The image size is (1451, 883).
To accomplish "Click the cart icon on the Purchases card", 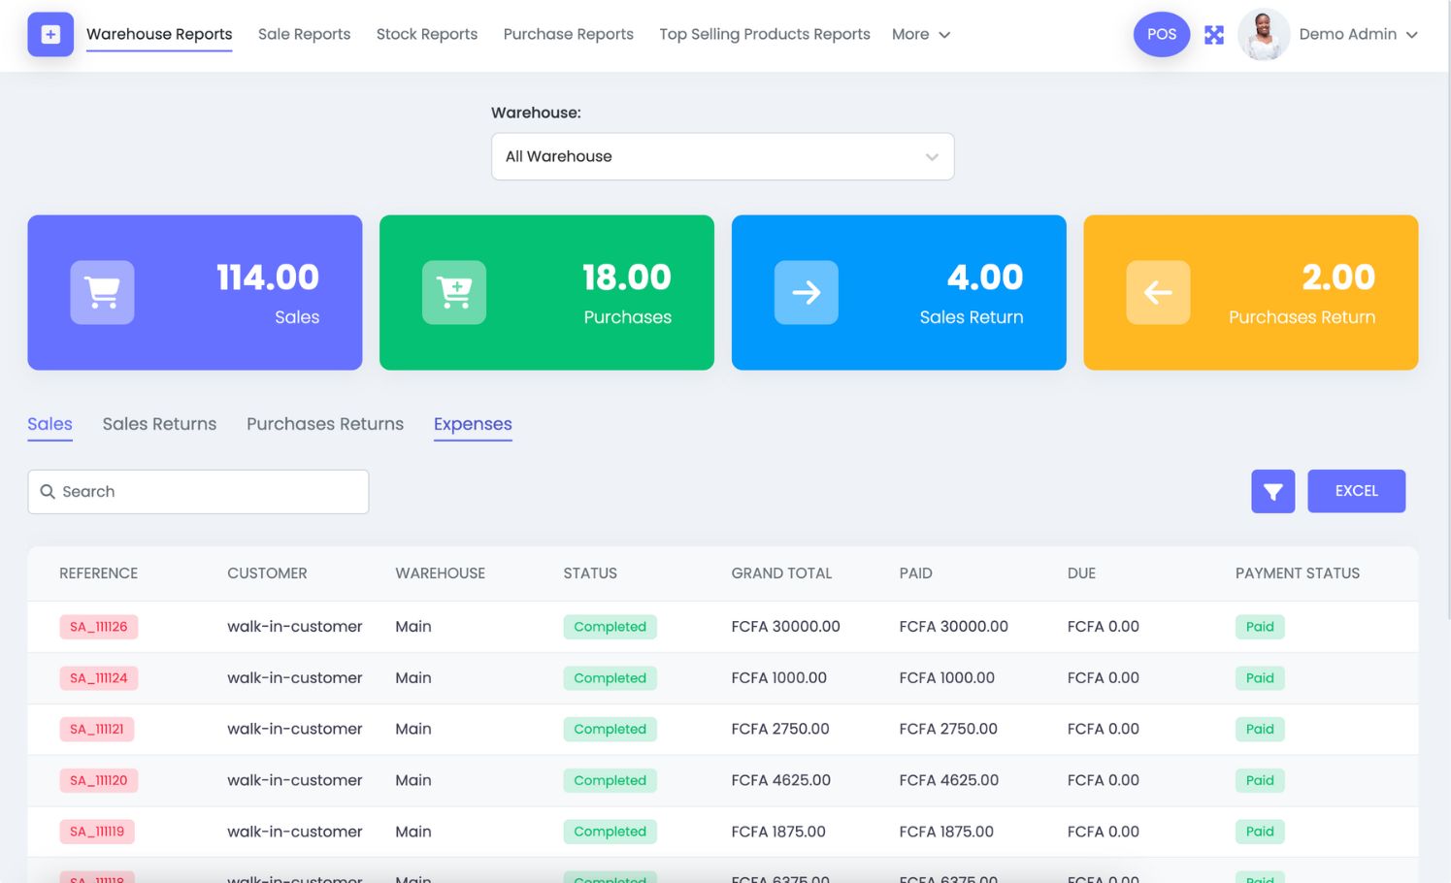I will coord(454,292).
